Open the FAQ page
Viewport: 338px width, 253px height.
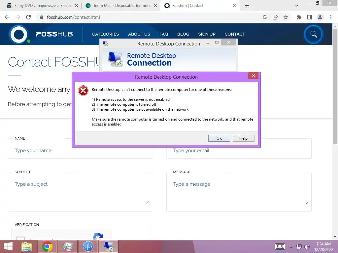pos(164,34)
